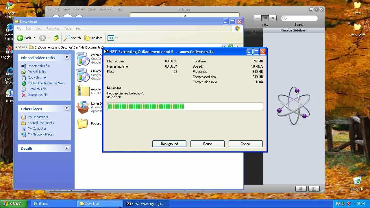370x208 pixels.
Task: Click E-mail this file envelope icon
Action: (24, 89)
